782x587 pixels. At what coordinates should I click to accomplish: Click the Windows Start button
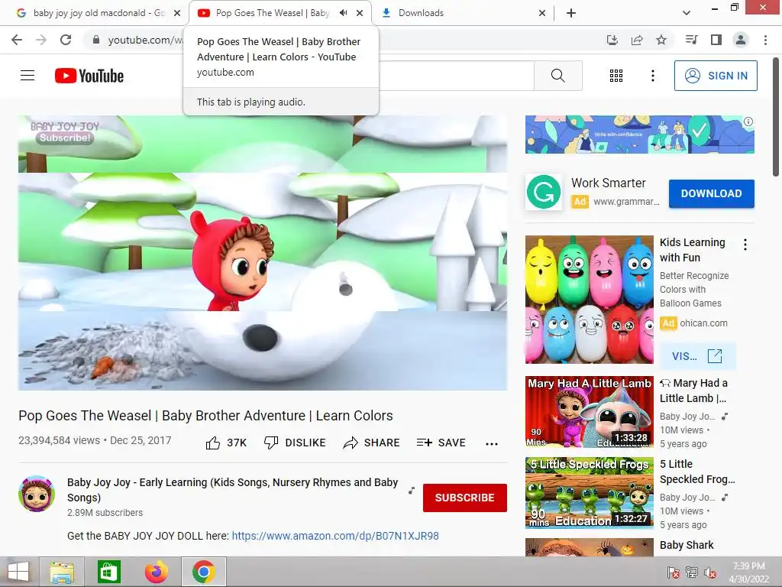[x=18, y=572]
